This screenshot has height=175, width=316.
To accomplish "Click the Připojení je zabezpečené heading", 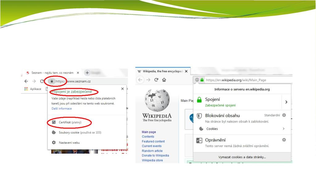I will click(x=72, y=92).
